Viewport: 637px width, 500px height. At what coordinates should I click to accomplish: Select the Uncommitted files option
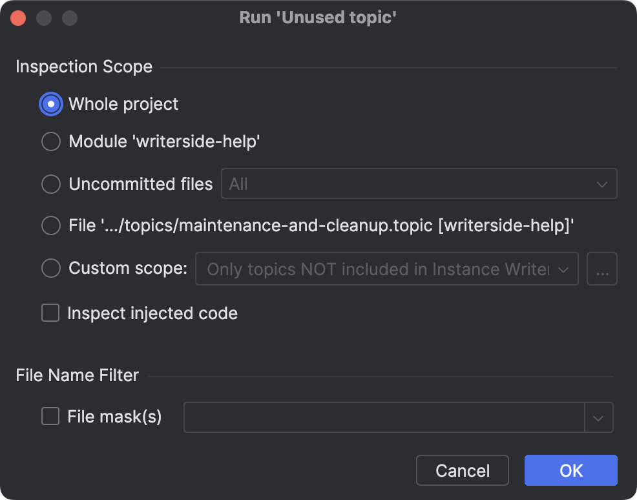point(50,184)
